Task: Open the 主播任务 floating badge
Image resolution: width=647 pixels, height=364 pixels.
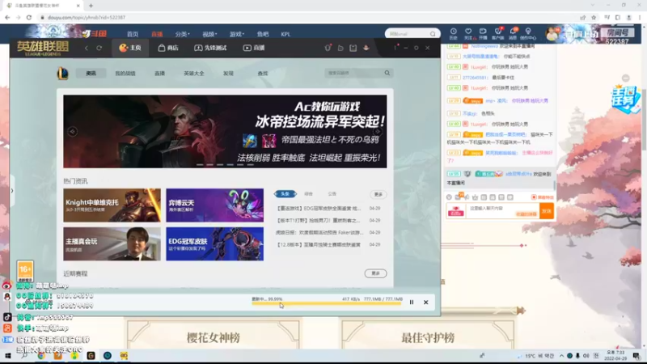Action: (625, 99)
